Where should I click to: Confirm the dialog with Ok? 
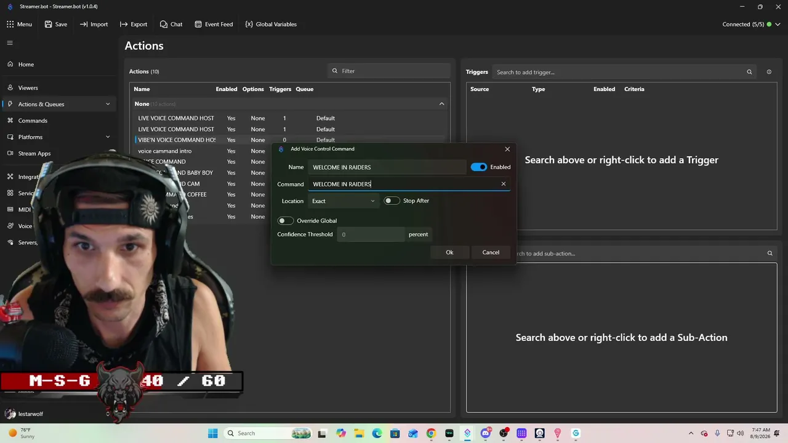tap(449, 252)
